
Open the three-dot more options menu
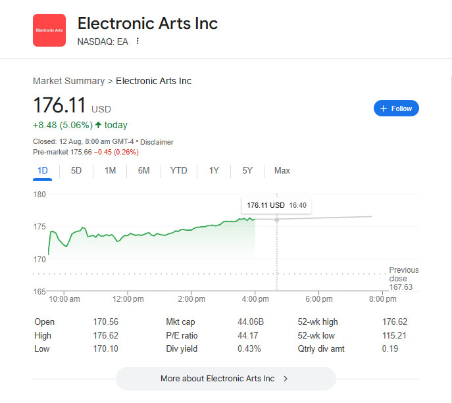click(138, 41)
